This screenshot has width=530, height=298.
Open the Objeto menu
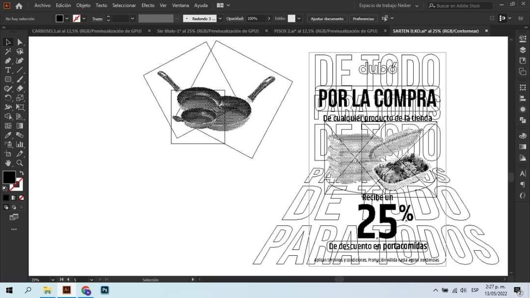point(83,5)
